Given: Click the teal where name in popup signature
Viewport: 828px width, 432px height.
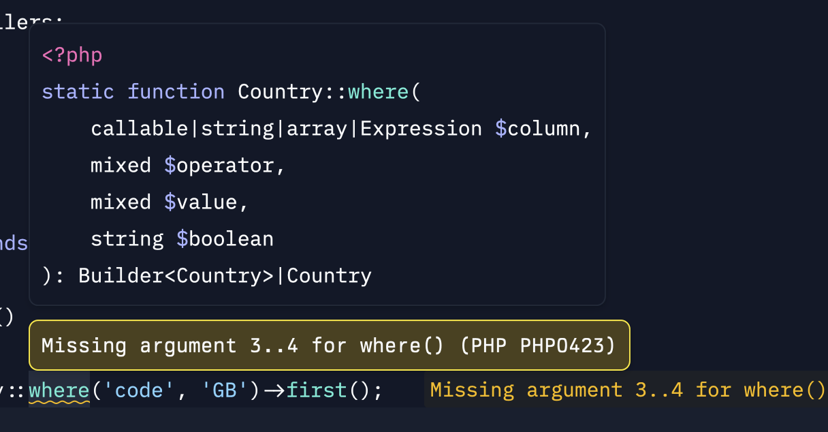Looking at the screenshot, I should (379, 92).
